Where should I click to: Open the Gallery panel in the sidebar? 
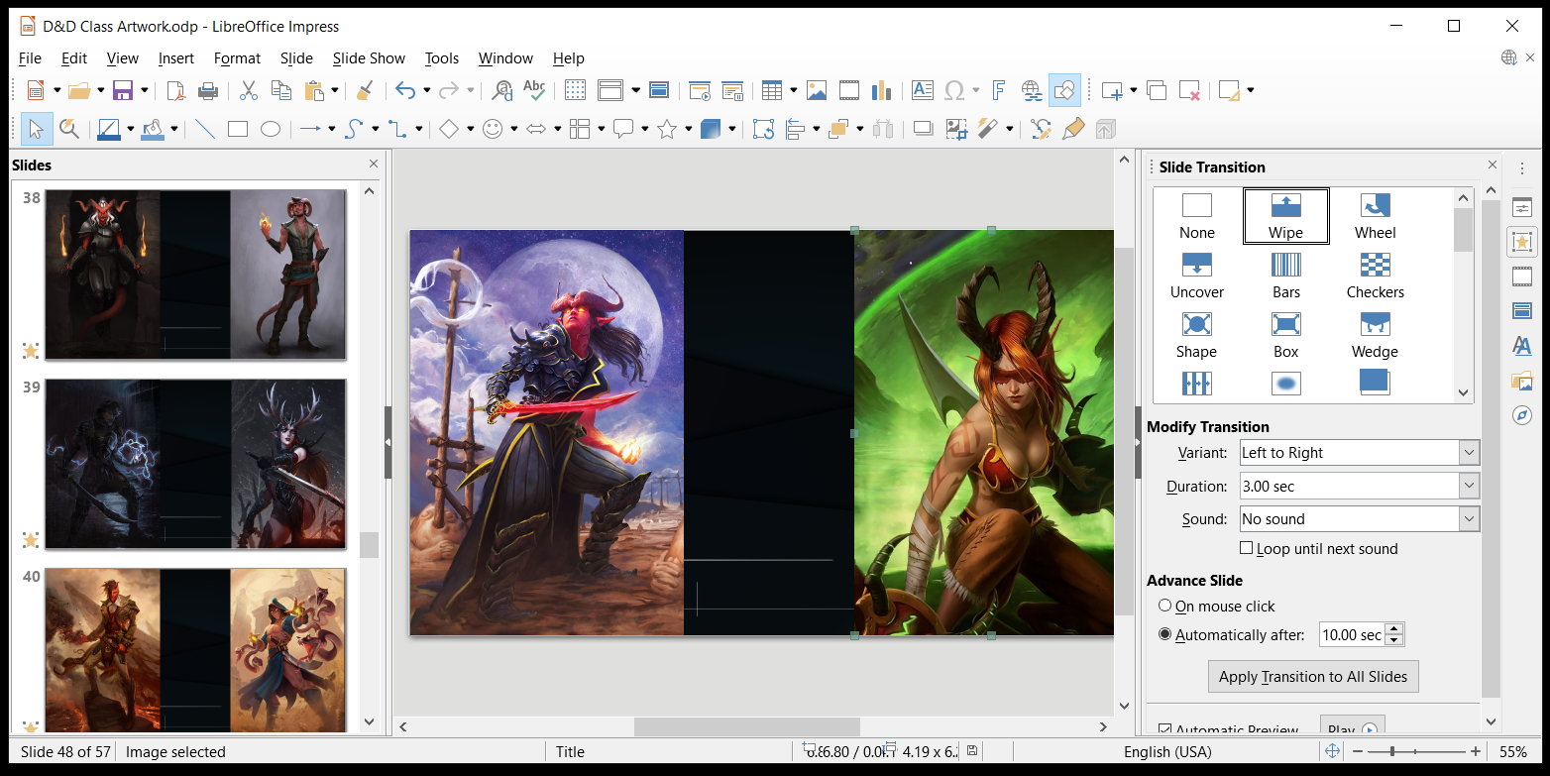1522,381
